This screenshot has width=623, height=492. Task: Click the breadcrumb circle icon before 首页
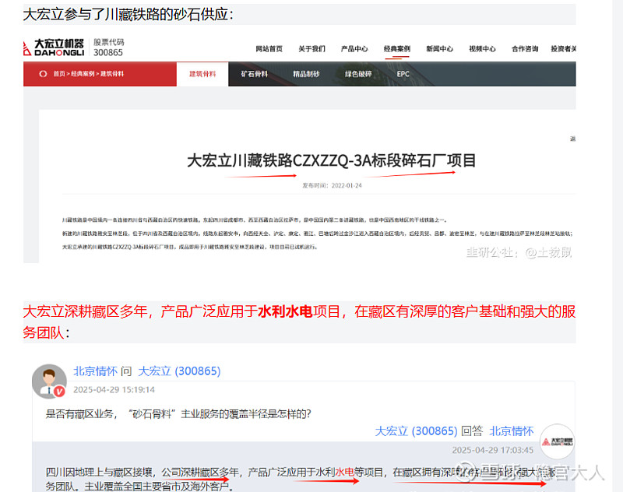coord(43,74)
